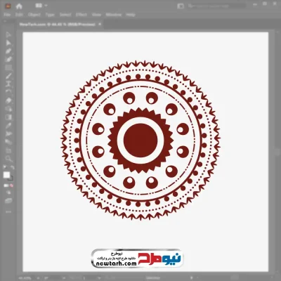Set fill to None
281x281 pixels.
coord(11,185)
